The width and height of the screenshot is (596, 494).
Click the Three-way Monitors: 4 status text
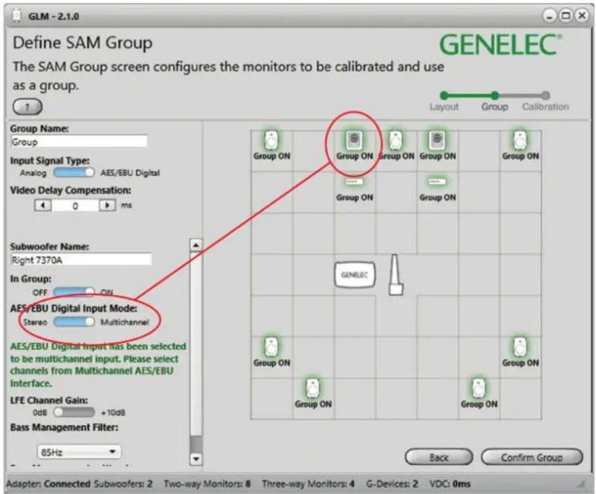point(308,484)
